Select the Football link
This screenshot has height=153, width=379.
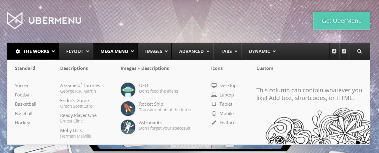click(23, 95)
